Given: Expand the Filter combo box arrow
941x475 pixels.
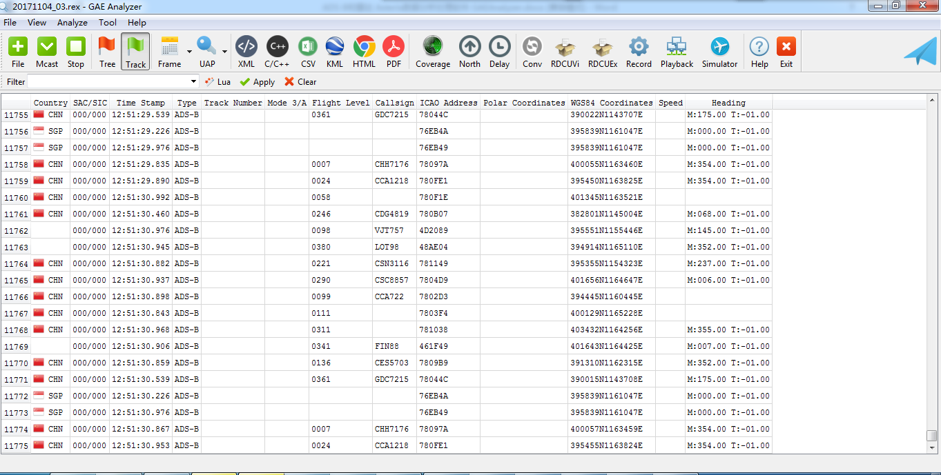Looking at the screenshot, I should [x=193, y=81].
